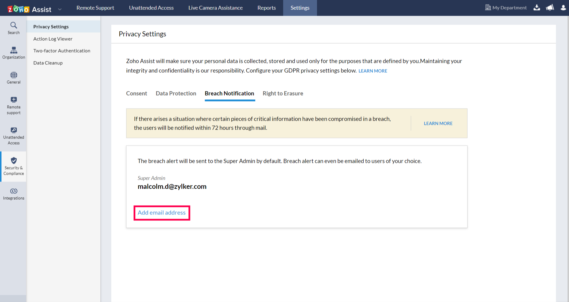
Task: Switch to the Consent tab
Action: (136, 93)
